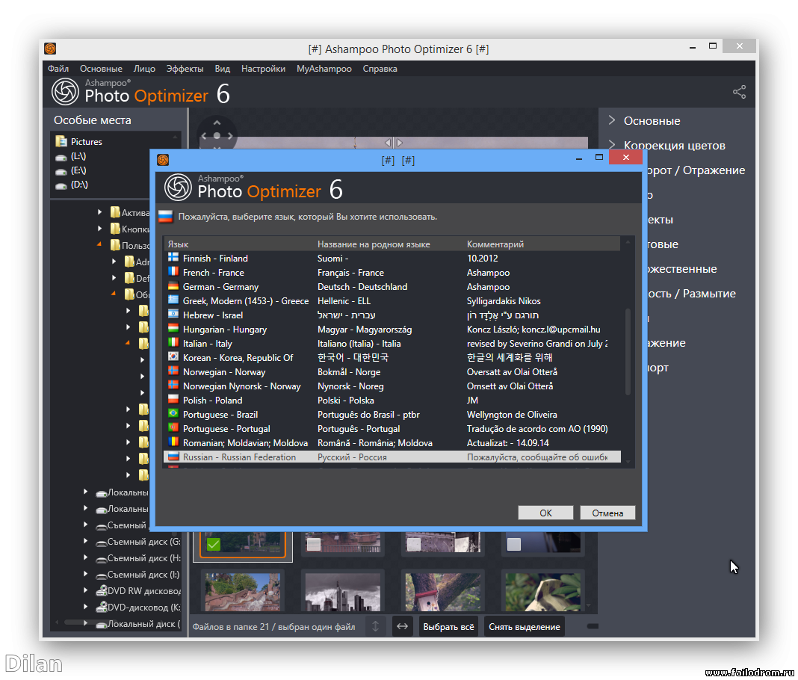Click the language list vertical scrollbar
The height and width of the screenshot is (680, 798).
tap(628, 351)
